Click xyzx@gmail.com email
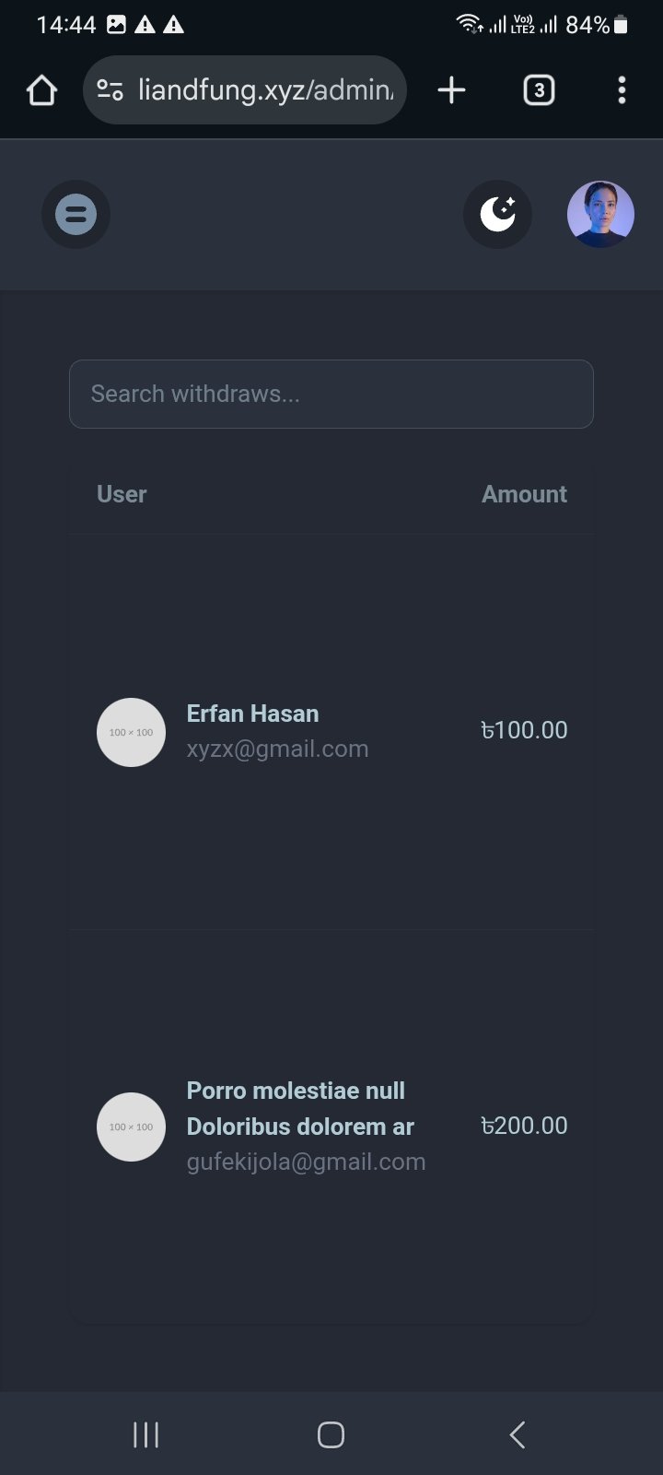Image resolution: width=663 pixels, height=1475 pixels. click(x=277, y=749)
